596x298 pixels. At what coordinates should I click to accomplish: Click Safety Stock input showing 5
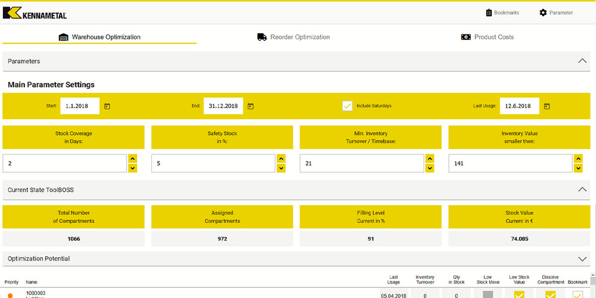[x=213, y=163]
